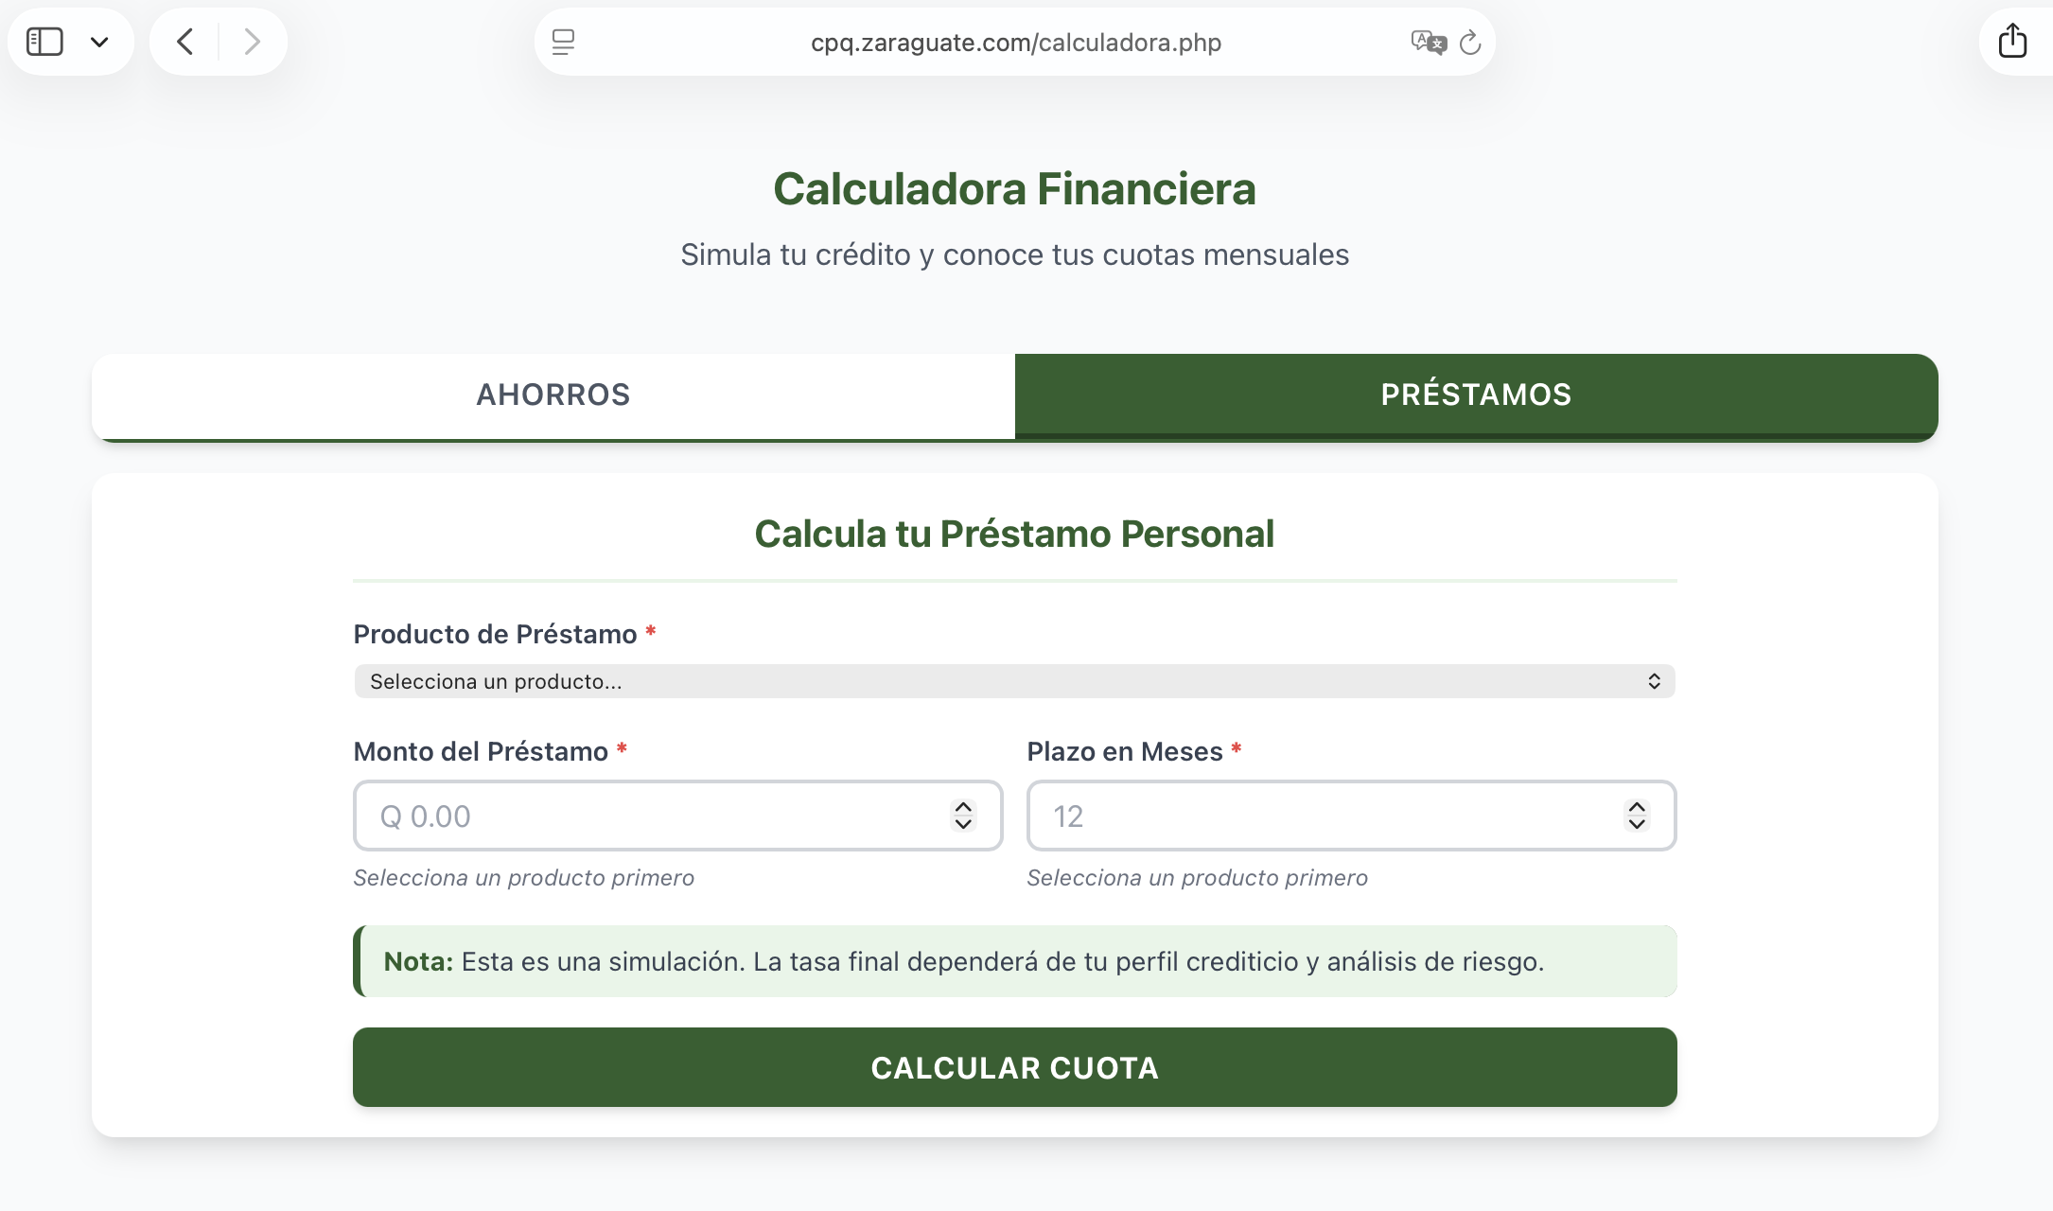The height and width of the screenshot is (1211, 2053).
Task: Click the back navigation arrow
Action: [x=184, y=41]
